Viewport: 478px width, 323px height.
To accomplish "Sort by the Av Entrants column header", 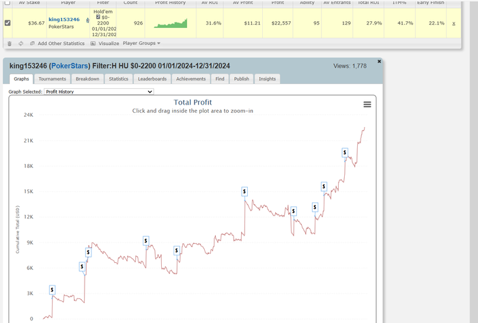I will (337, 3).
